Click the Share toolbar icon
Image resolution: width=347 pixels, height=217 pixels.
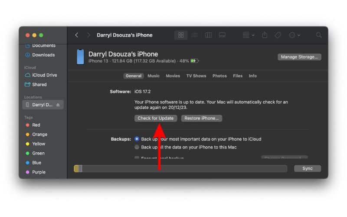click(x=265, y=35)
